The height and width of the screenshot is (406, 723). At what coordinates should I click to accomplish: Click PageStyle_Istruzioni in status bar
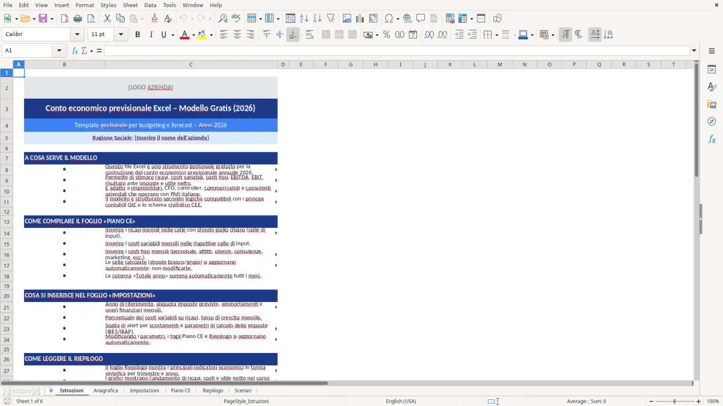[246, 401]
